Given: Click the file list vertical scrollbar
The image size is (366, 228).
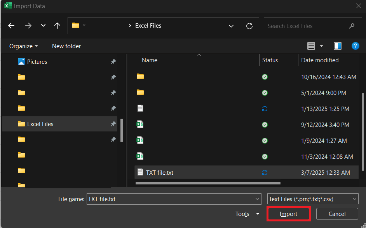Looking at the screenshot, I should point(363,132).
